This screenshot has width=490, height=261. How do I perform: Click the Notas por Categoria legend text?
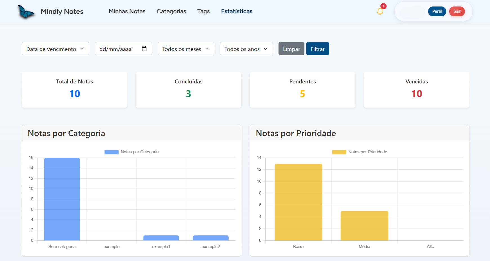[140, 152]
